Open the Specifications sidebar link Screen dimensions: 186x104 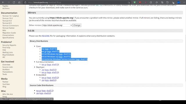pos(8,38)
